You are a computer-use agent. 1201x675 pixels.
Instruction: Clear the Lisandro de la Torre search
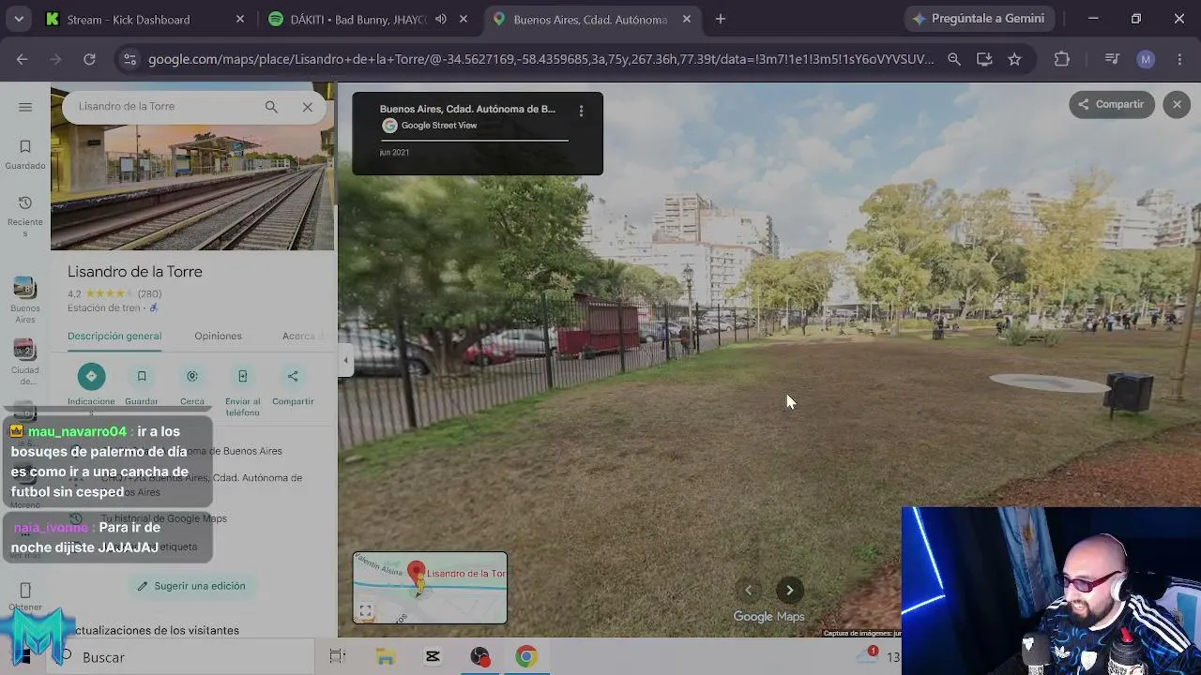307,107
